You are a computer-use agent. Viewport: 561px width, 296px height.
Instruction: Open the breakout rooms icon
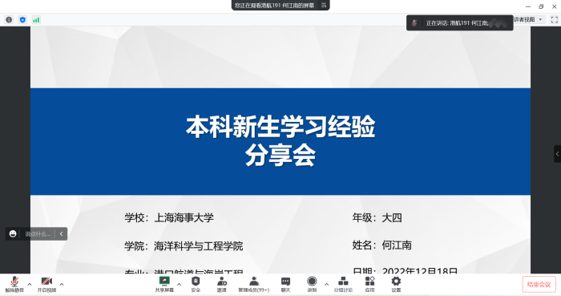click(343, 284)
